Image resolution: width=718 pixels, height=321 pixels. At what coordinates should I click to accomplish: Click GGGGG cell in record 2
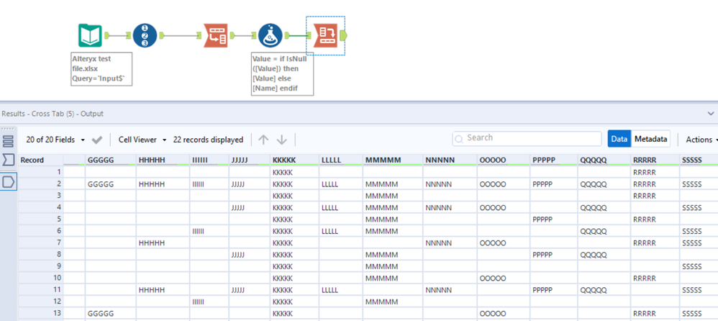(x=110, y=184)
